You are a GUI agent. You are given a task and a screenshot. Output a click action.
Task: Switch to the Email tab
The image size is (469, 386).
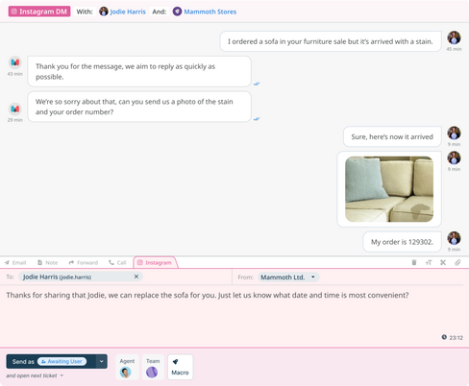pos(15,263)
